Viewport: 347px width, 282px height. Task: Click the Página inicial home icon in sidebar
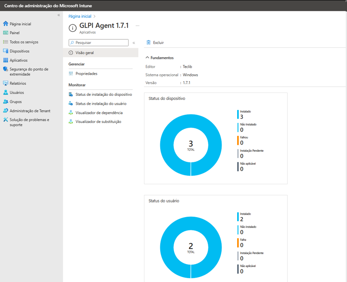point(6,24)
